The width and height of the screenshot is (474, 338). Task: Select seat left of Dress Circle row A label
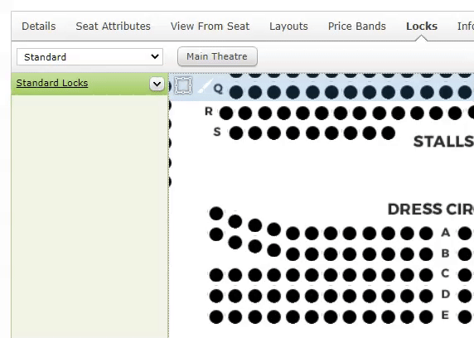coord(426,234)
